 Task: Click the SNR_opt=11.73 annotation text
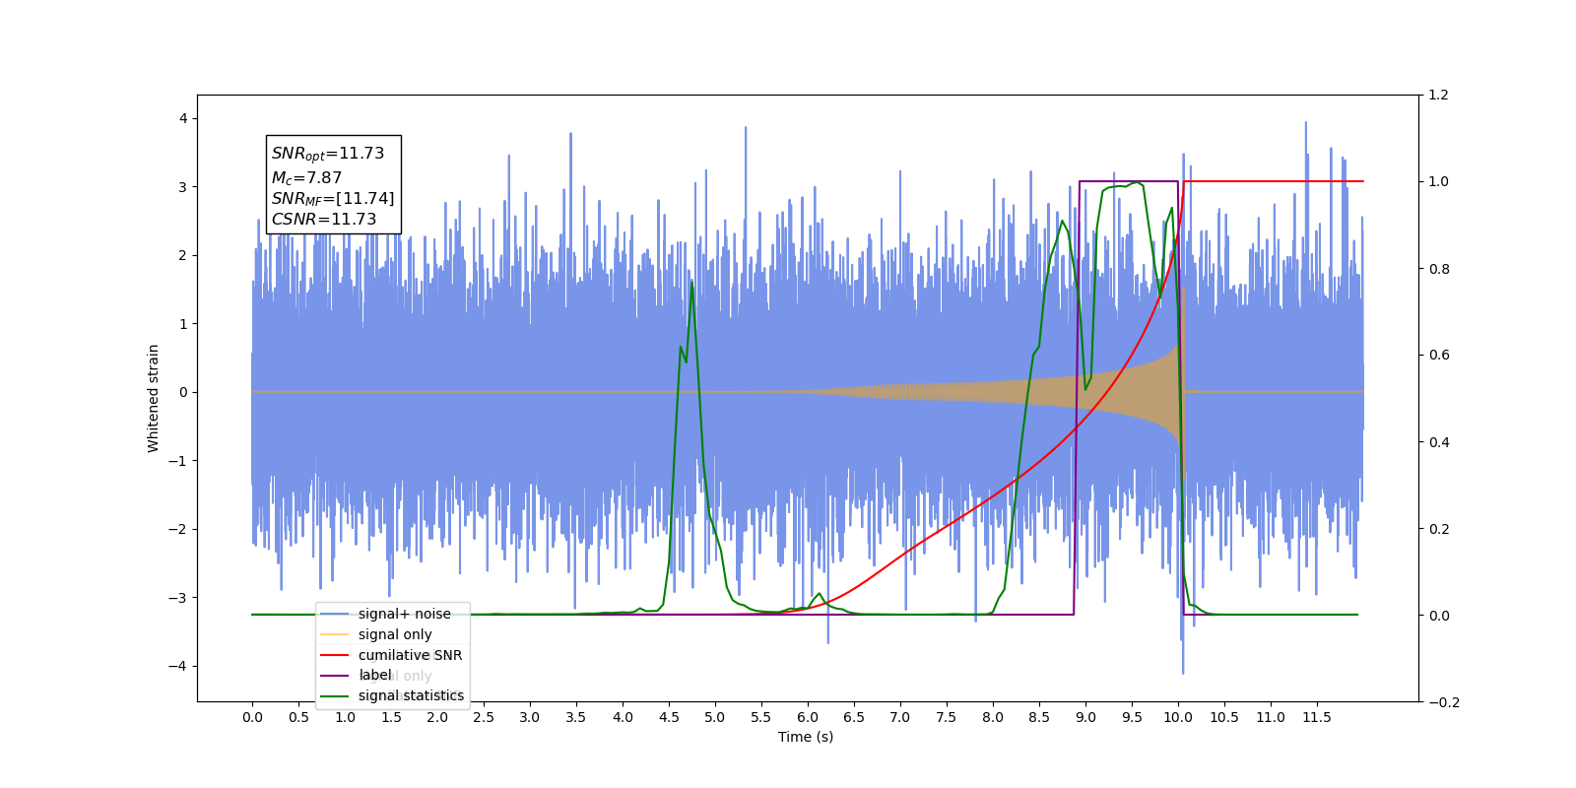point(328,154)
